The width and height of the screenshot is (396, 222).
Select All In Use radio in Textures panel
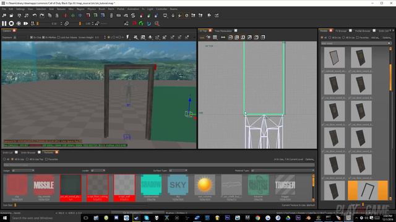pyautogui.click(x=12, y=159)
